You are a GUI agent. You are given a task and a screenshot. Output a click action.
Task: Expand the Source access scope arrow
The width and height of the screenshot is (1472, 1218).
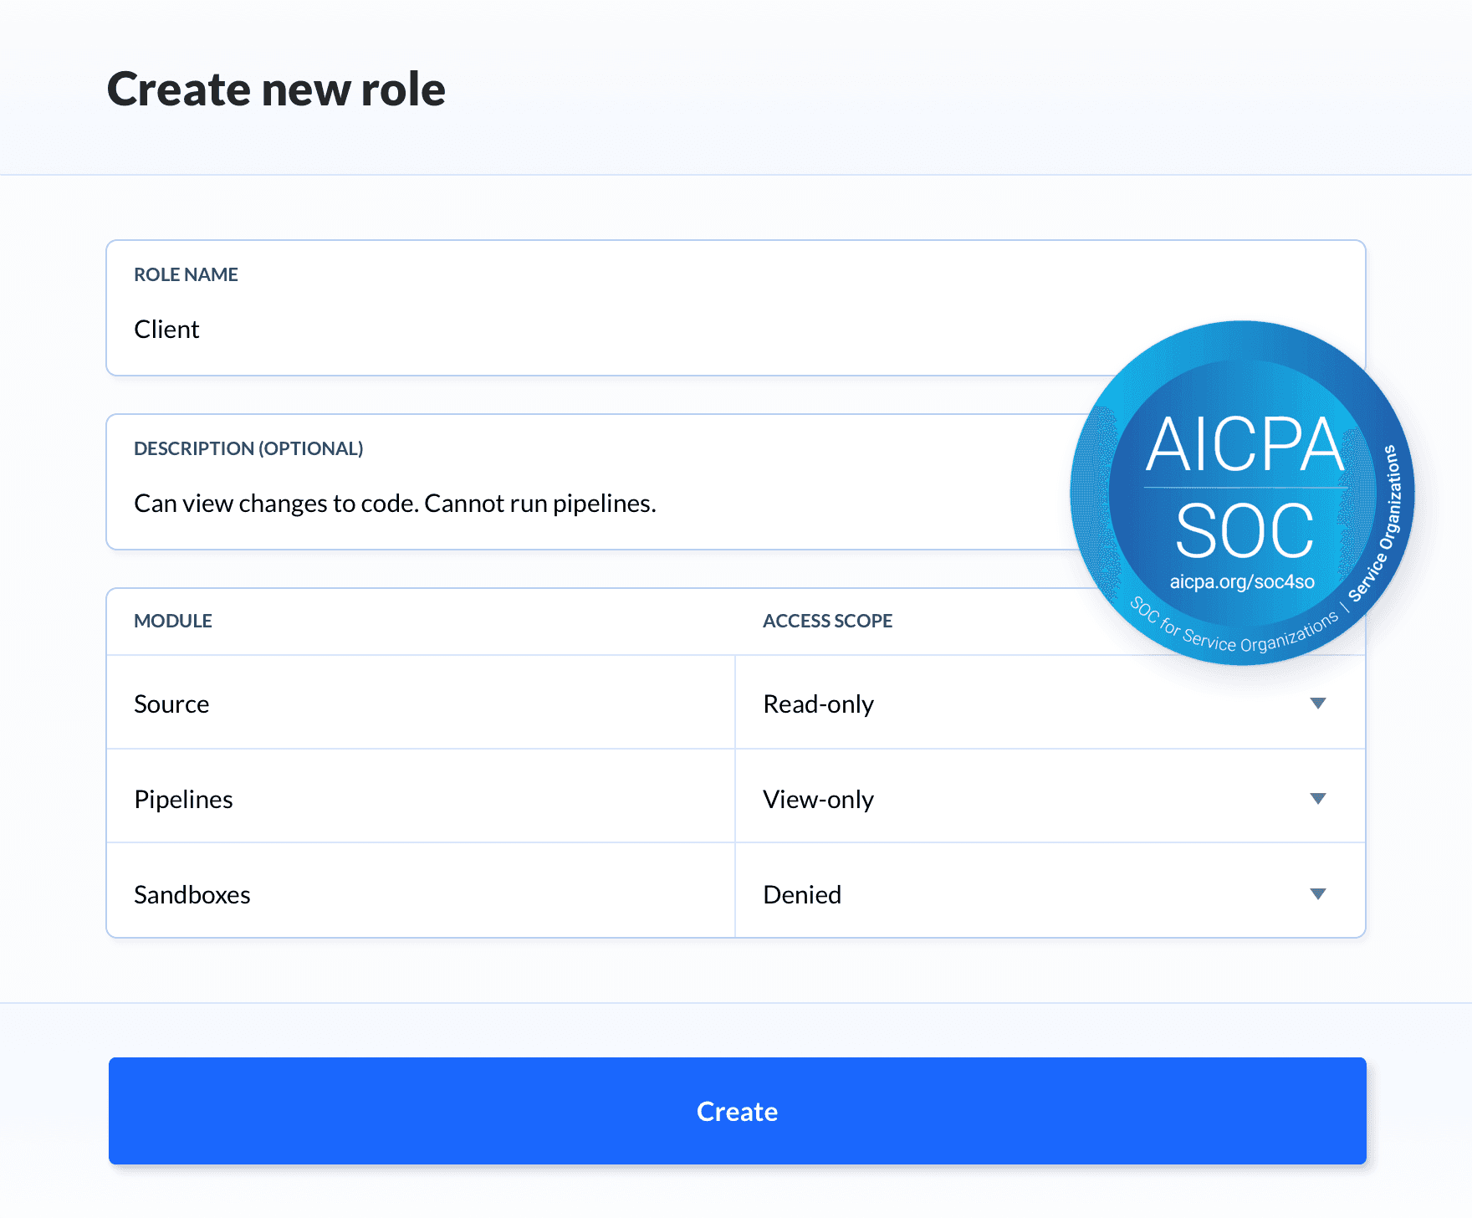pyautogui.click(x=1317, y=704)
